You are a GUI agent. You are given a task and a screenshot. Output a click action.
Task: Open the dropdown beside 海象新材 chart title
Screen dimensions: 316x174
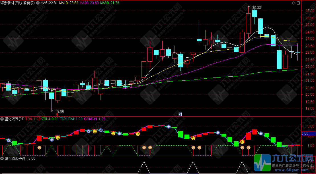pos(38,3)
